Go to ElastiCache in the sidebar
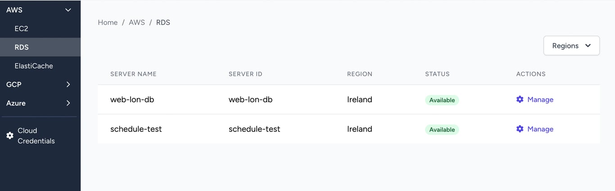Image resolution: width=615 pixels, height=191 pixels. [x=34, y=66]
